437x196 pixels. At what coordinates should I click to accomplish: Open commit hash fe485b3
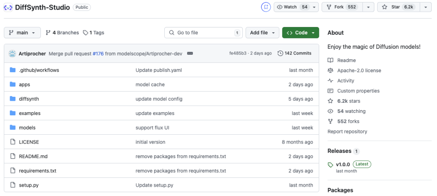[x=238, y=53]
